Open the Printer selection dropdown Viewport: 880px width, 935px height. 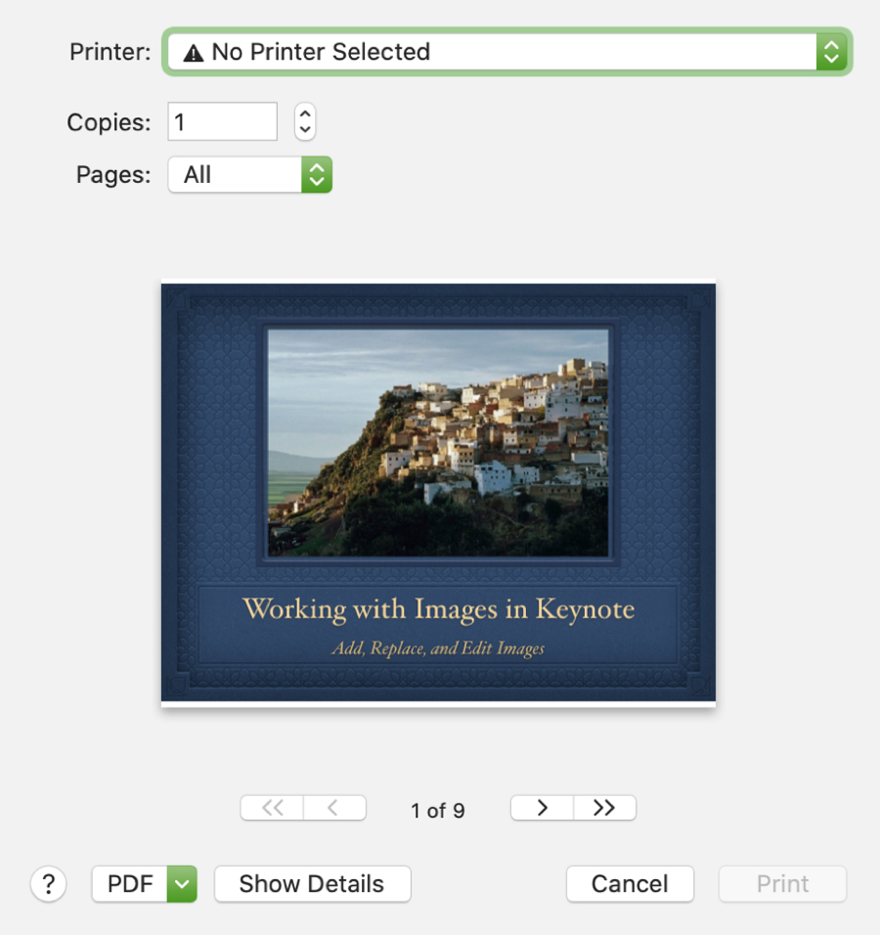pos(506,52)
